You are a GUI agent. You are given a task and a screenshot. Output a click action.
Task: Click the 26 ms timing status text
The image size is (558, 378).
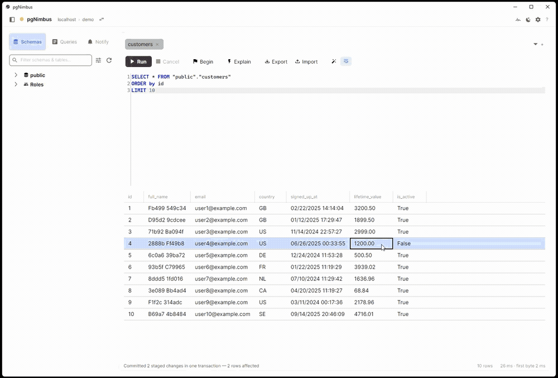pos(522,366)
